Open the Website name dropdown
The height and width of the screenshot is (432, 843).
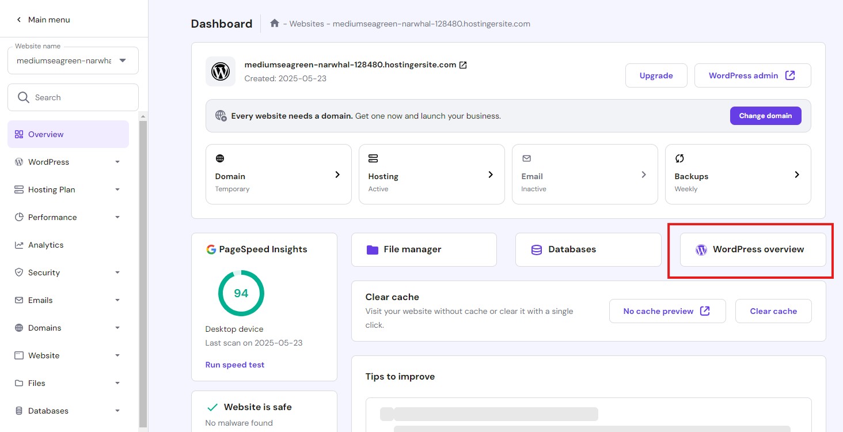tap(73, 60)
